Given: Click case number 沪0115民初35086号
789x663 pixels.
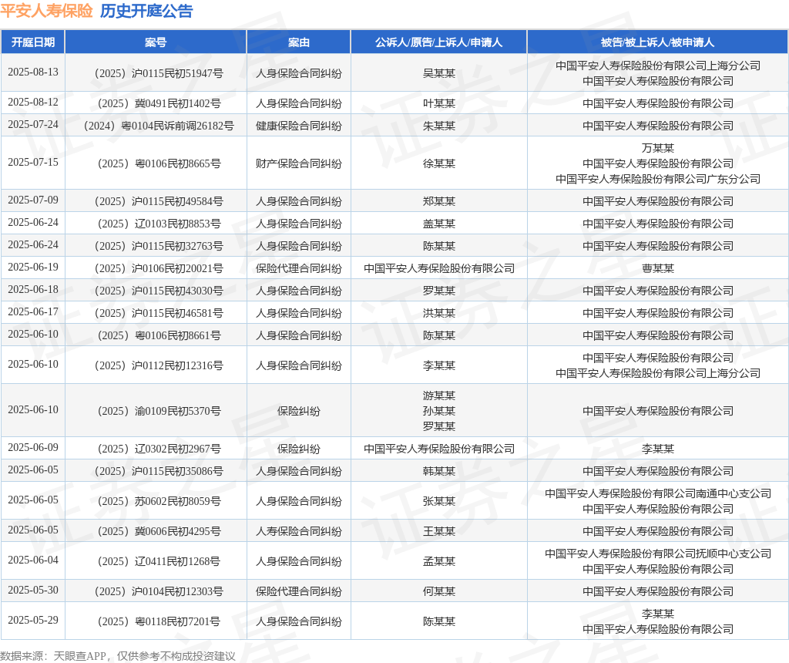Looking at the screenshot, I should coord(159,471).
